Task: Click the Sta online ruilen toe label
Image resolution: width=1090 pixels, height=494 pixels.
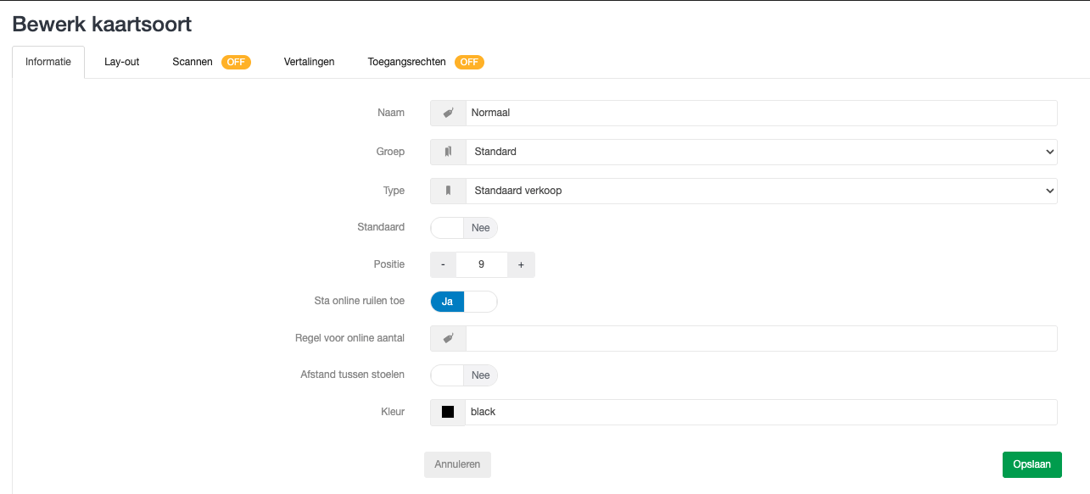Action: click(360, 301)
